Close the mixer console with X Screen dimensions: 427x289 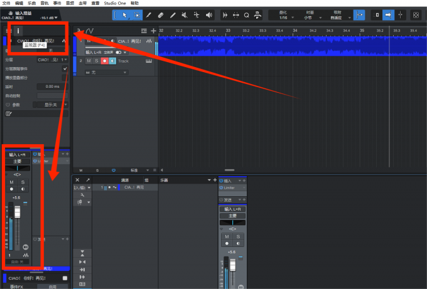(77, 180)
